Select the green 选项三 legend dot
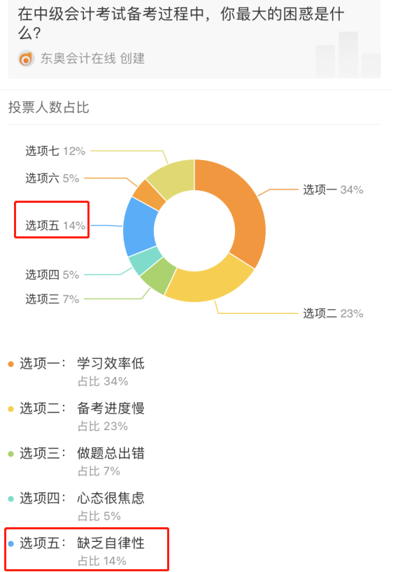 click(x=10, y=455)
